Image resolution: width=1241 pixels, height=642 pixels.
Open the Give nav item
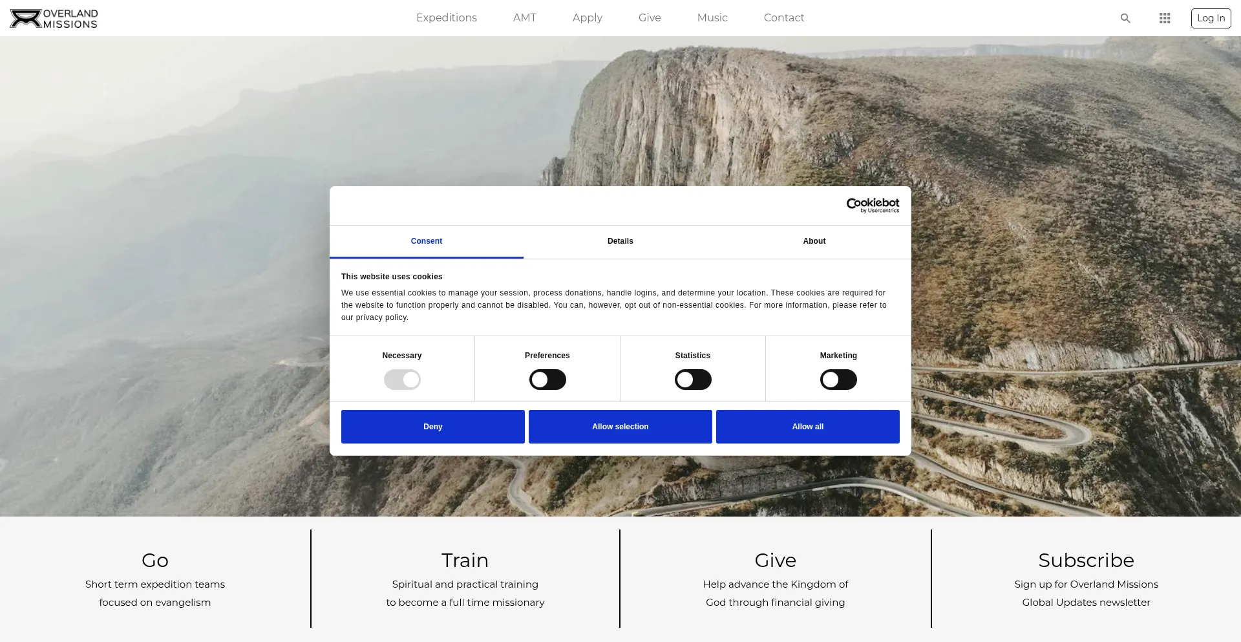pyautogui.click(x=650, y=18)
